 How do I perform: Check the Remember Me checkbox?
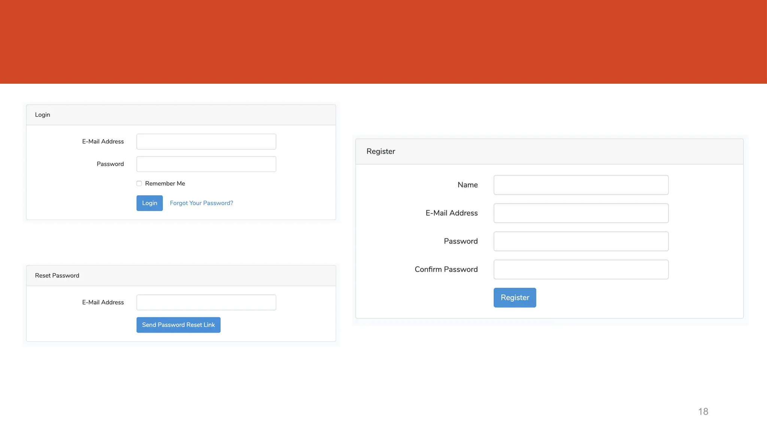(x=139, y=183)
